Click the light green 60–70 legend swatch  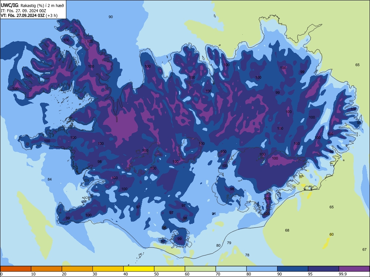pos(200,269)
